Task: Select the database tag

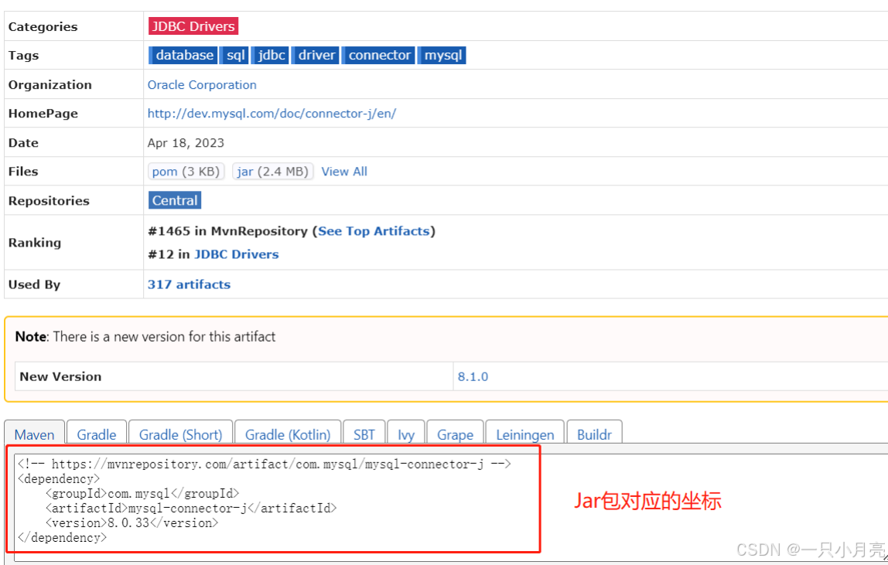Action: 183,55
